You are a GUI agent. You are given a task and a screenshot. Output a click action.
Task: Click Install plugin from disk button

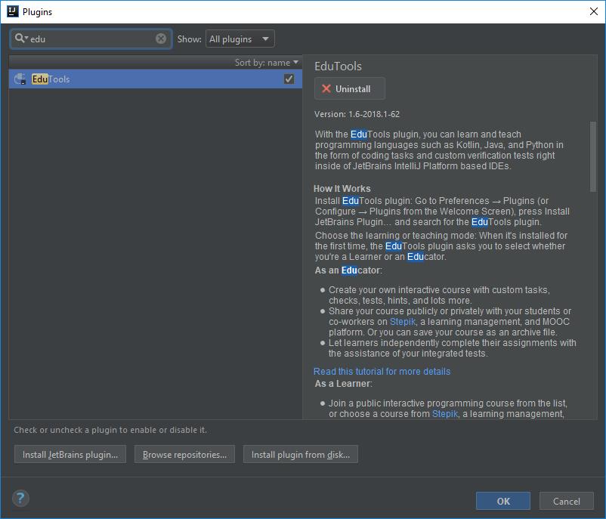(301, 455)
